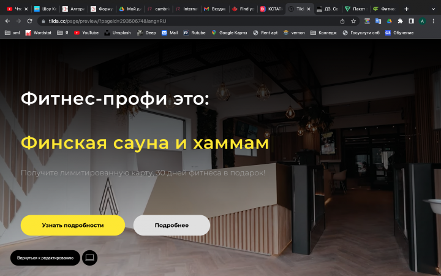Open the vernon bookmark
This screenshot has width=441, height=276.
[x=294, y=33]
